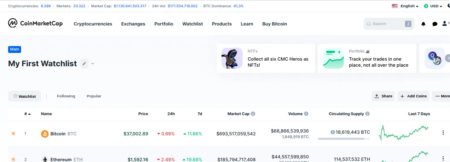This screenshot has width=450, height=162.
Task: Sort by the Price column header
Action: pos(143,114)
